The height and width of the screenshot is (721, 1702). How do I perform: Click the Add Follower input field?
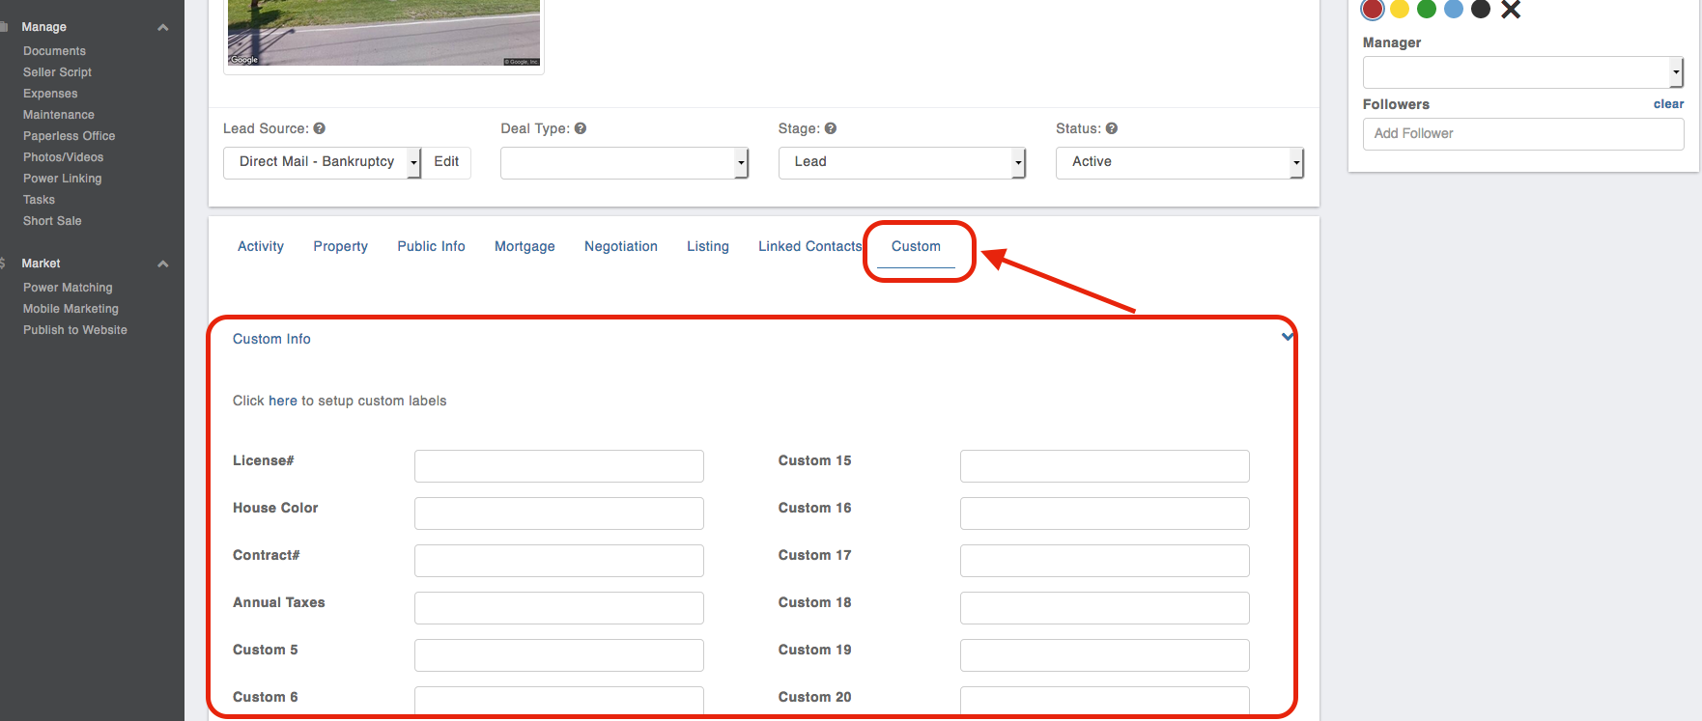point(1523,134)
